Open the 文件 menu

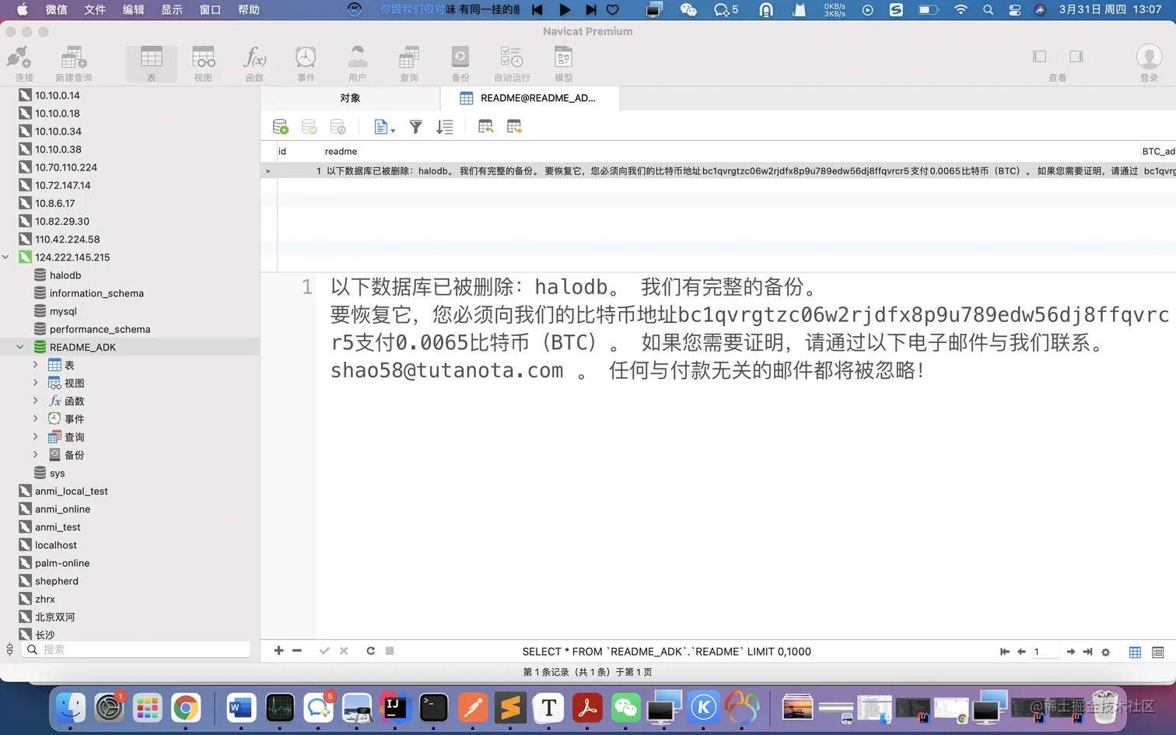(95, 9)
